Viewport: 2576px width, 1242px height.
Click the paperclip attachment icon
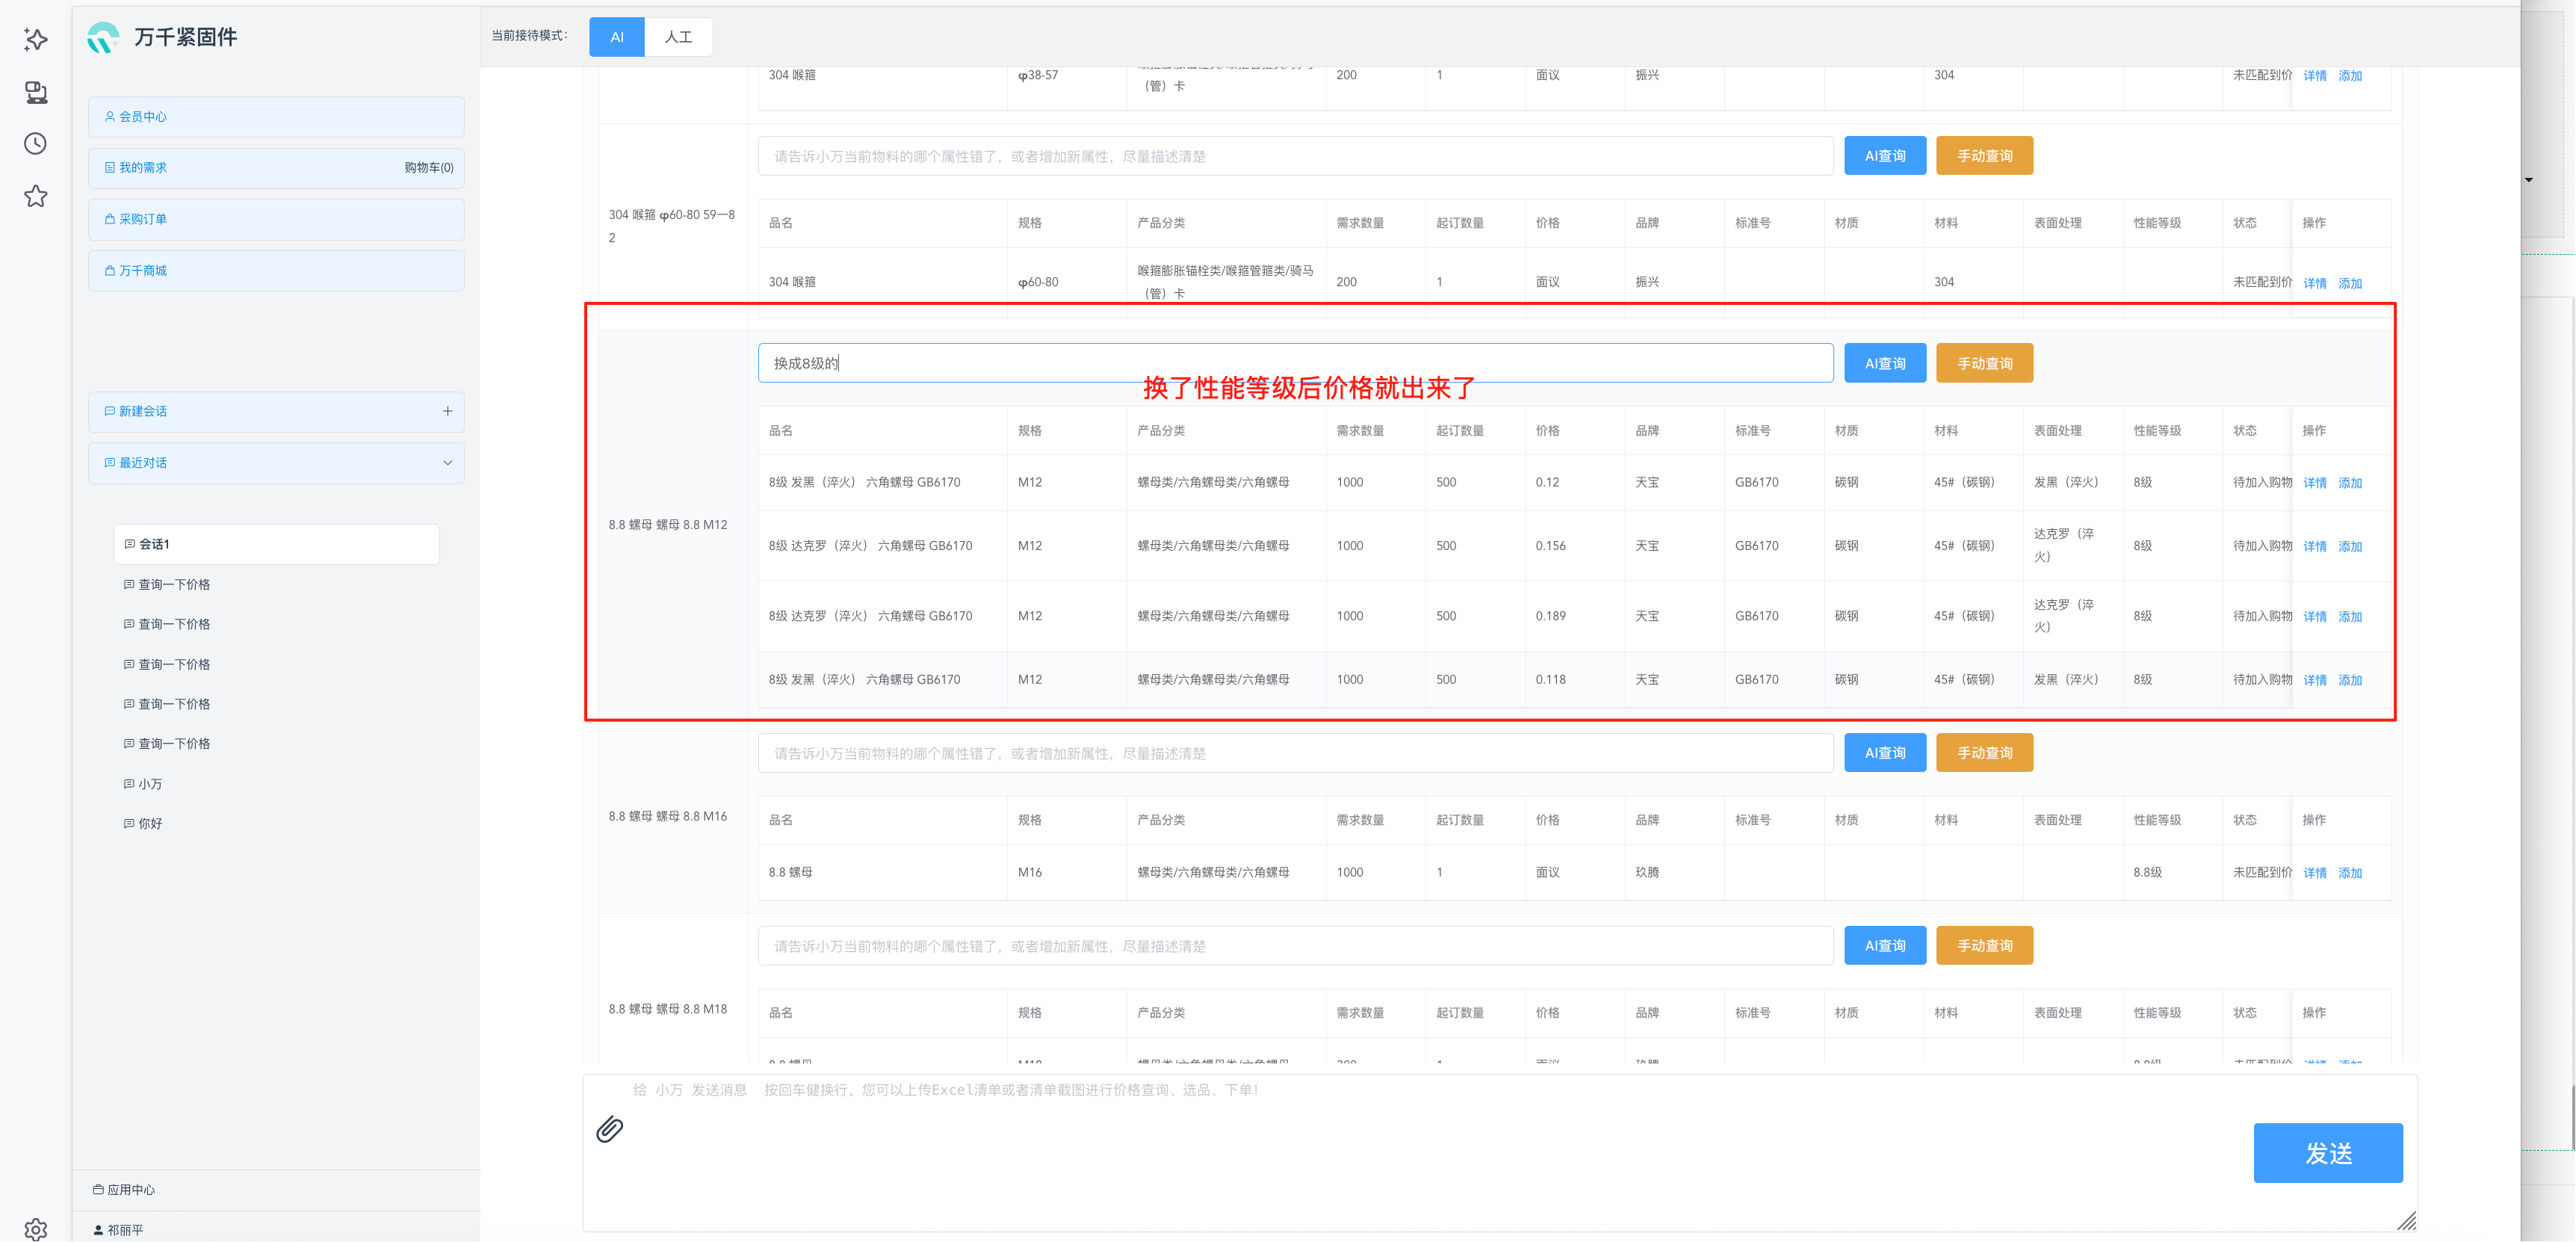click(x=609, y=1130)
